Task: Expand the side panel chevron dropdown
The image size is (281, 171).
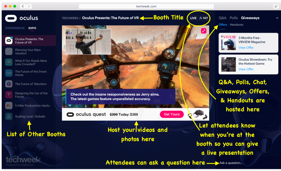Action: tap(277, 18)
